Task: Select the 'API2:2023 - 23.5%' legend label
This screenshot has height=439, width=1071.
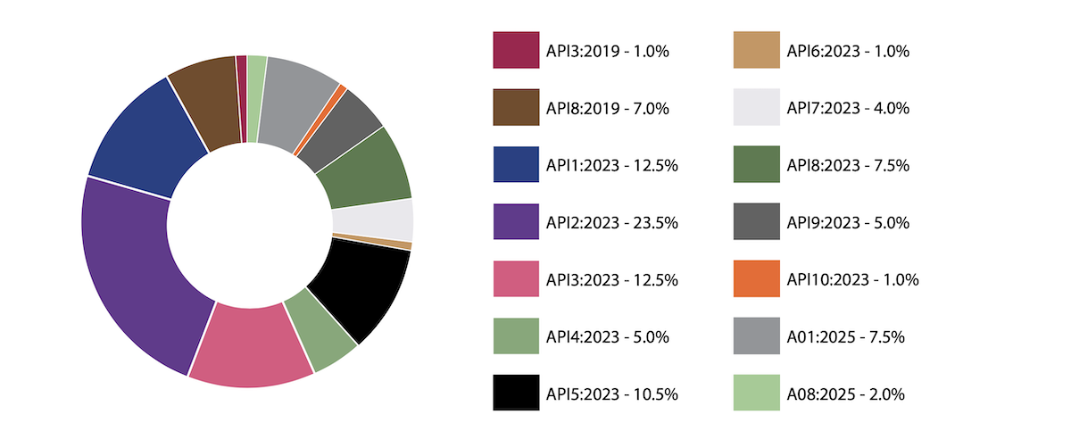Action: pos(611,222)
